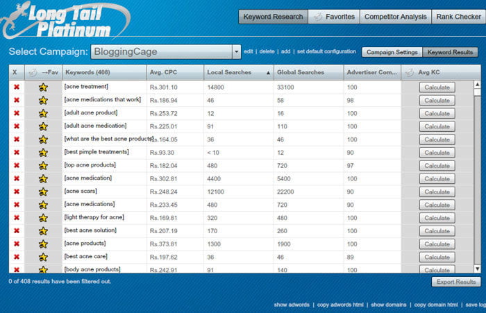Click the red X to remove acne treatment row
The image size is (486, 313).
(x=17, y=87)
